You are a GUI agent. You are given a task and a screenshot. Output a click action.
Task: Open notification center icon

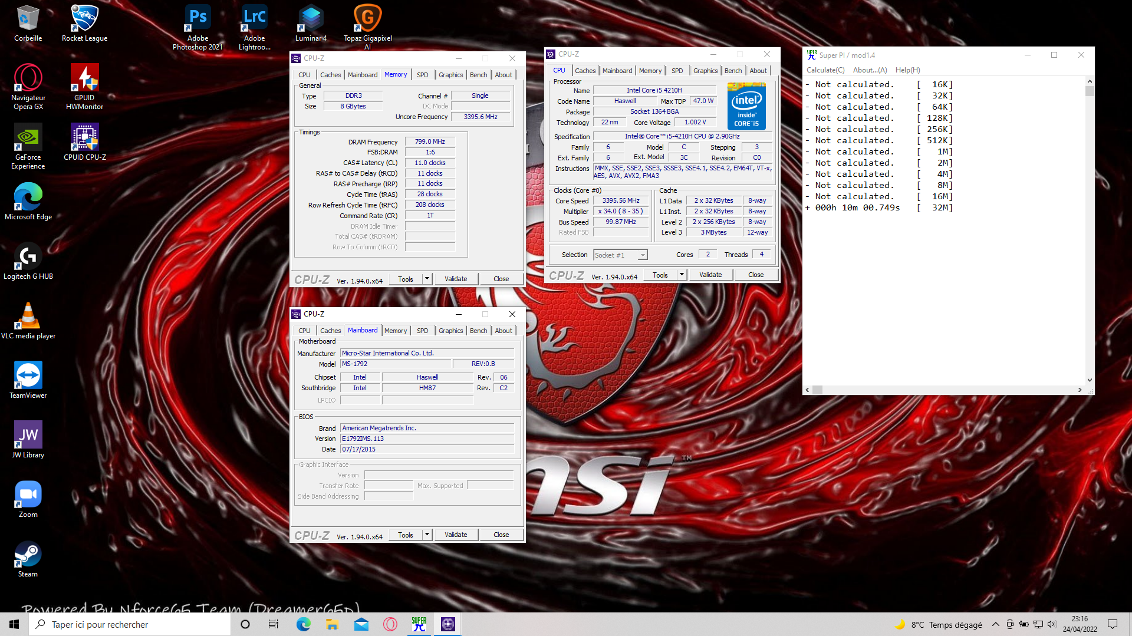click(x=1113, y=624)
